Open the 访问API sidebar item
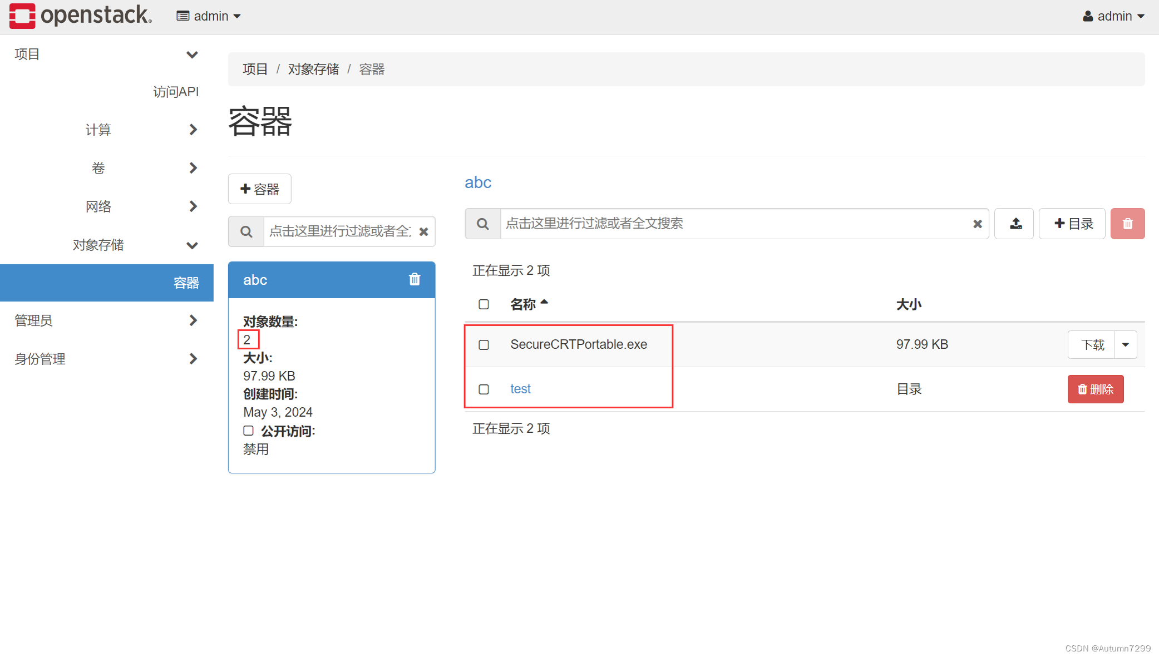 click(176, 92)
